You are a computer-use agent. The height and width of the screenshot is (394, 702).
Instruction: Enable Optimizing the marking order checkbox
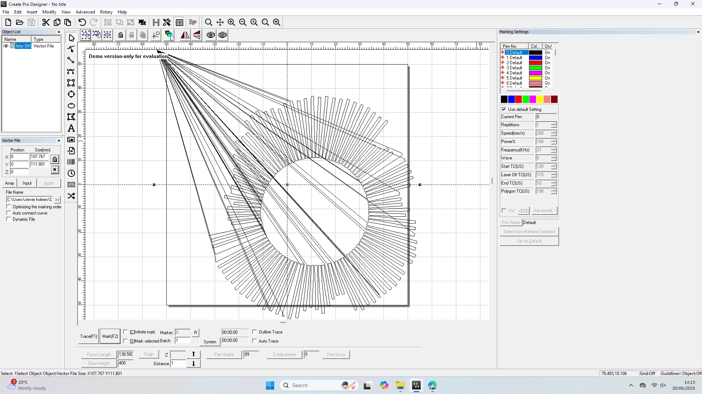tap(9, 207)
